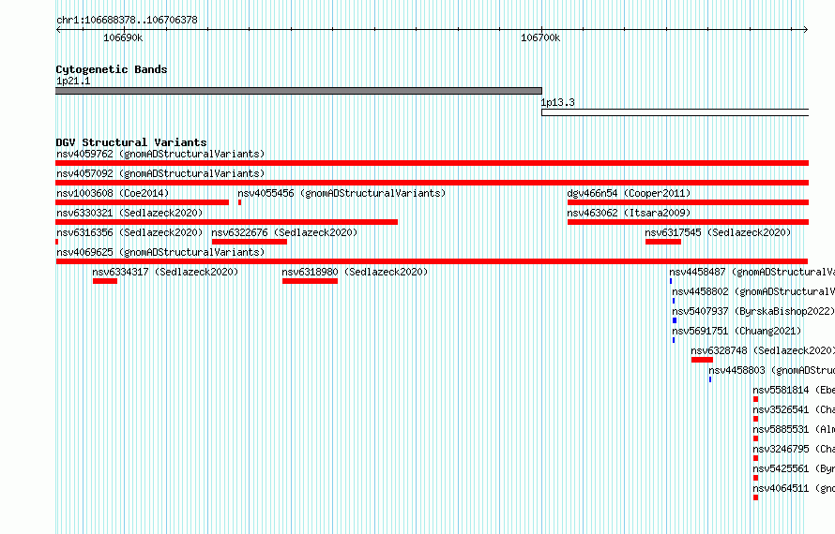The height and width of the screenshot is (534, 835).
Task: Click the nsv4059762 variant label
Action: tap(160, 154)
